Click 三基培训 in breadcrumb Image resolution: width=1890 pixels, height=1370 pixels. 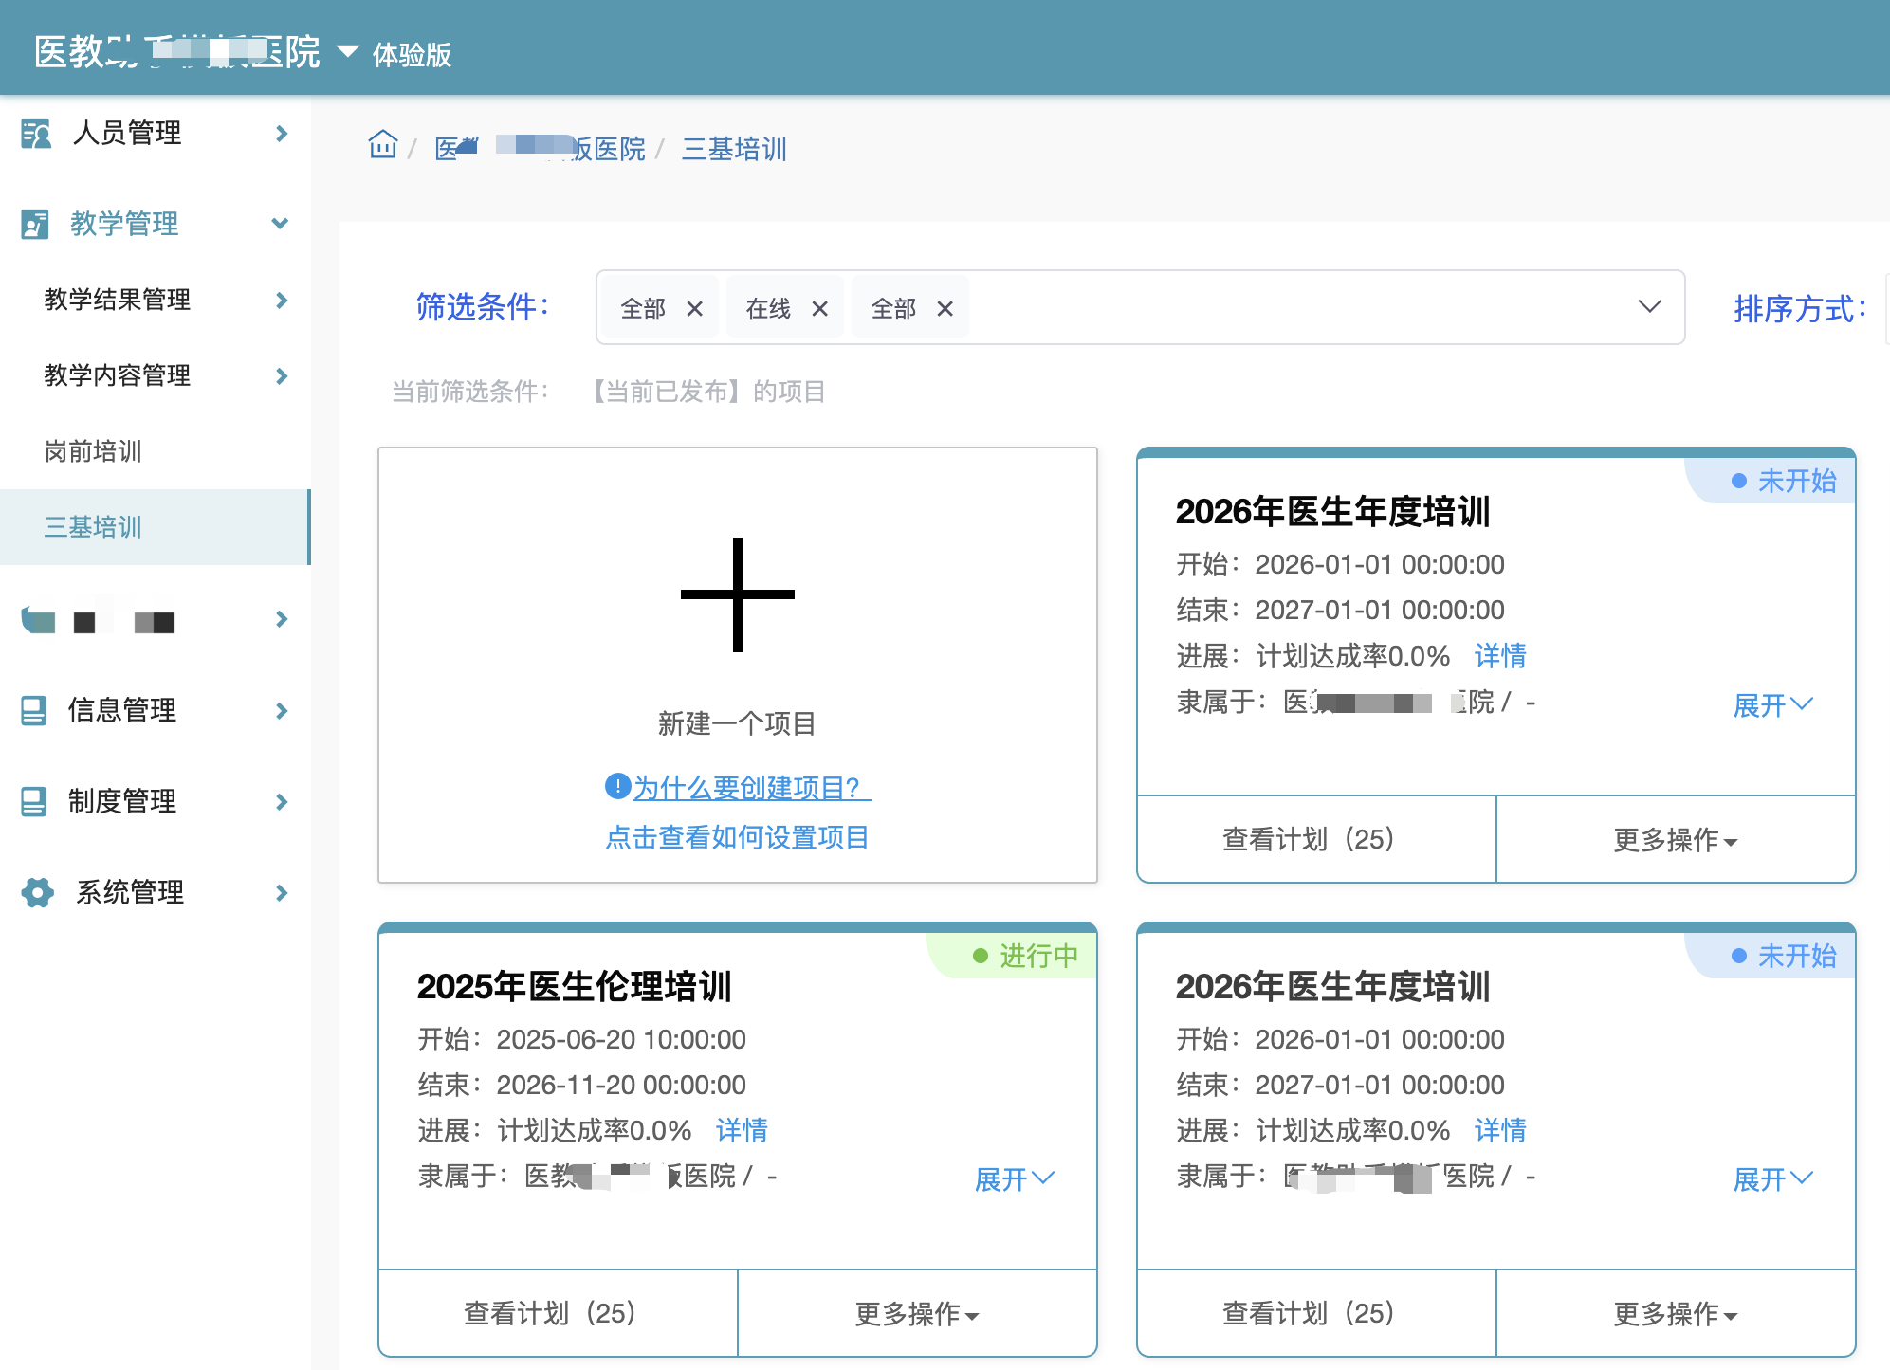pos(734,149)
